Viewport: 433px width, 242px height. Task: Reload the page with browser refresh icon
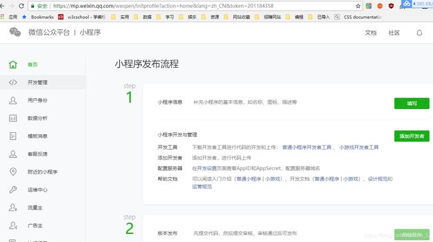[x=21, y=6]
